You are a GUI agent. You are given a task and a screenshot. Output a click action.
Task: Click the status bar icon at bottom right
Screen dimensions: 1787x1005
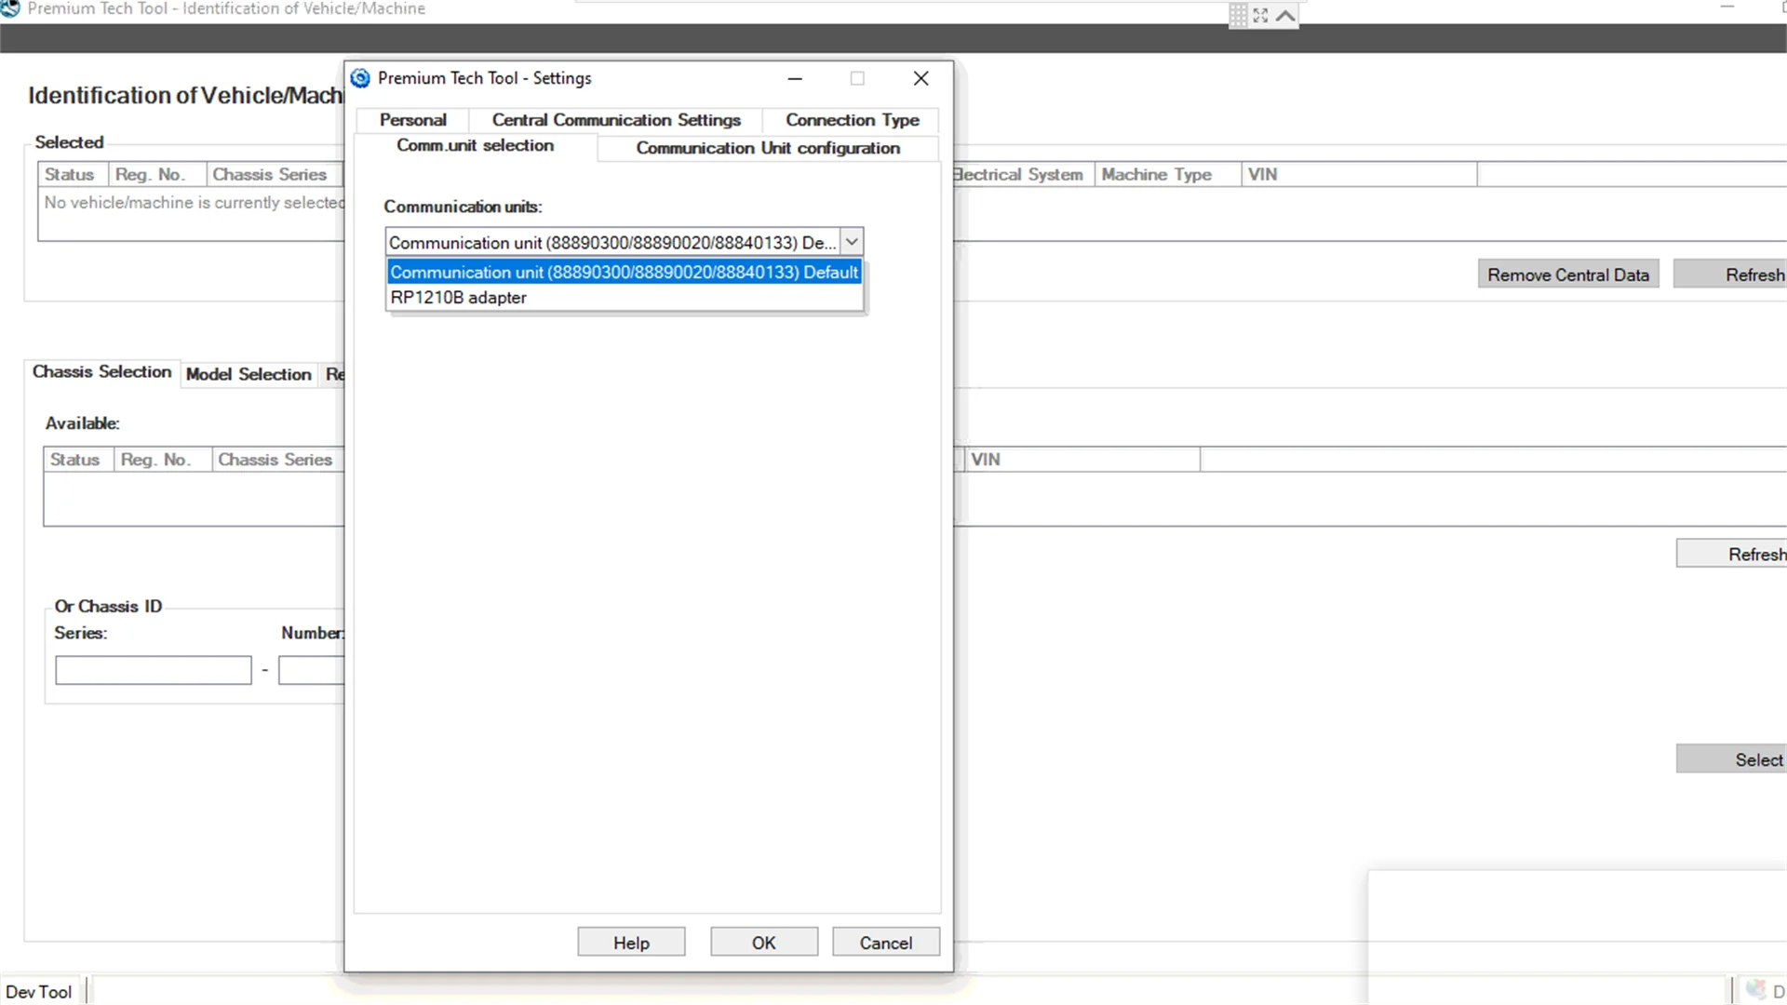click(x=1755, y=990)
